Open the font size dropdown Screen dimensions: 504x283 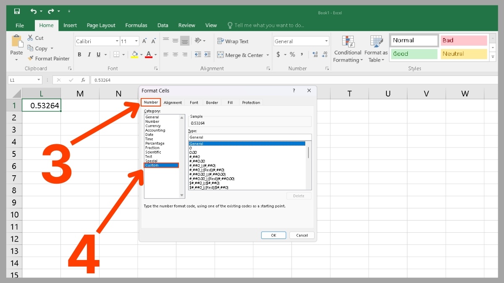click(136, 41)
